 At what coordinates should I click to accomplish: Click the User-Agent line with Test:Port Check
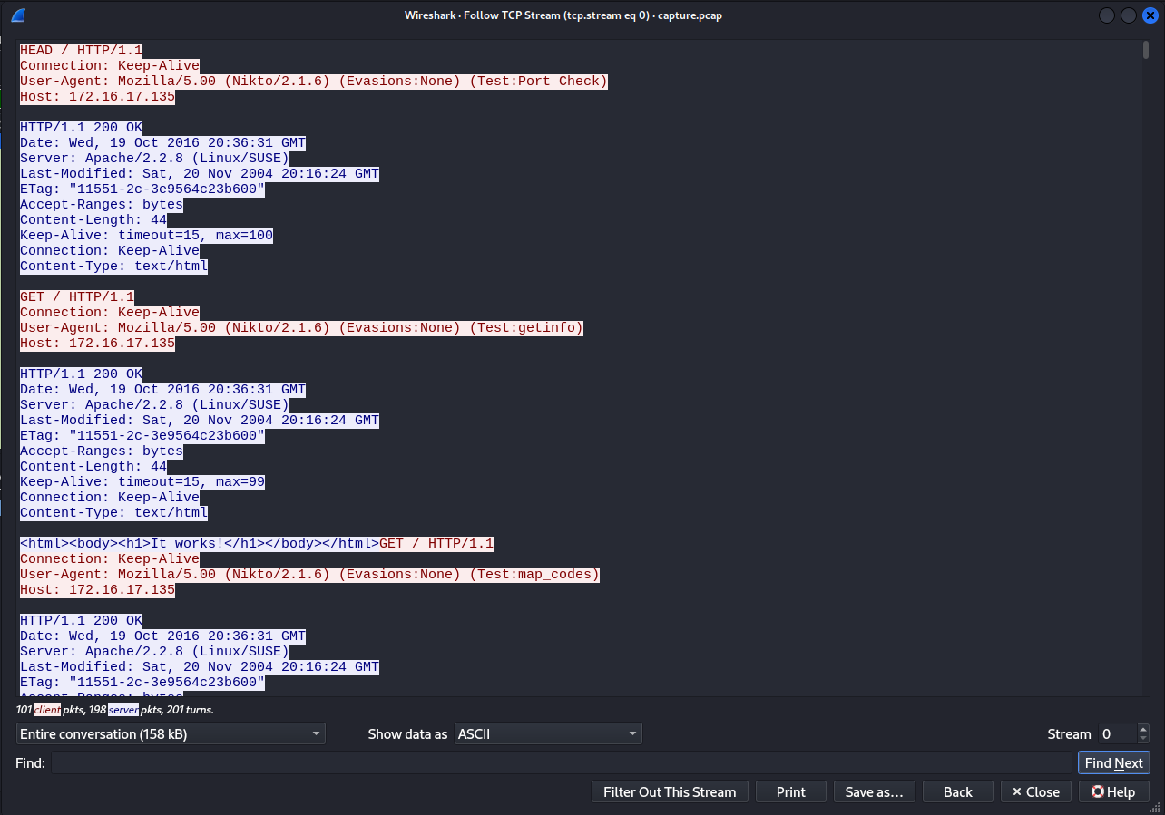(313, 81)
